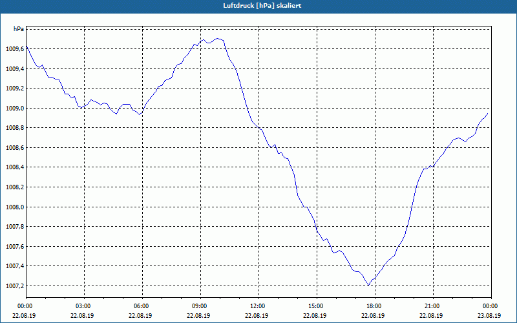Click the 1008,8 y-axis value
This screenshot has height=323, width=517.
15,128
